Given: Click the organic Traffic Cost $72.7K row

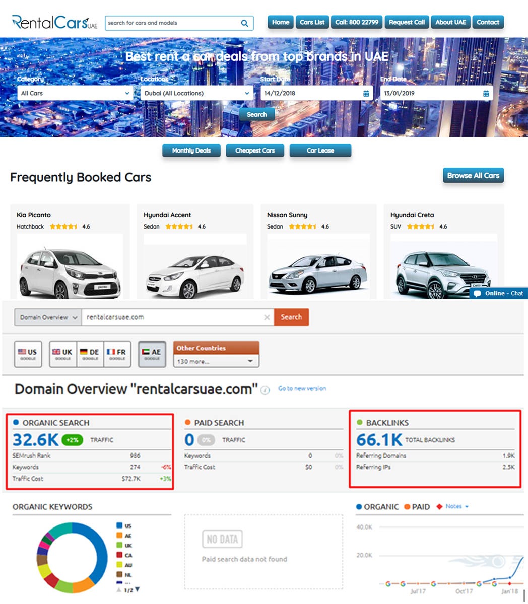Looking at the screenshot, I should point(92,479).
